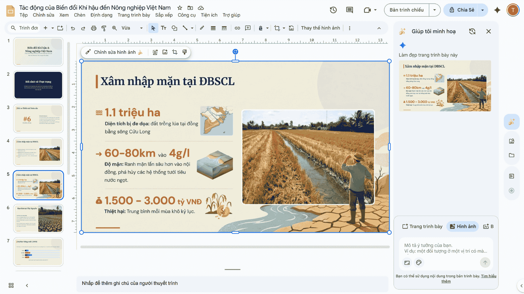
Task: Choose the text box tool
Action: (164, 28)
